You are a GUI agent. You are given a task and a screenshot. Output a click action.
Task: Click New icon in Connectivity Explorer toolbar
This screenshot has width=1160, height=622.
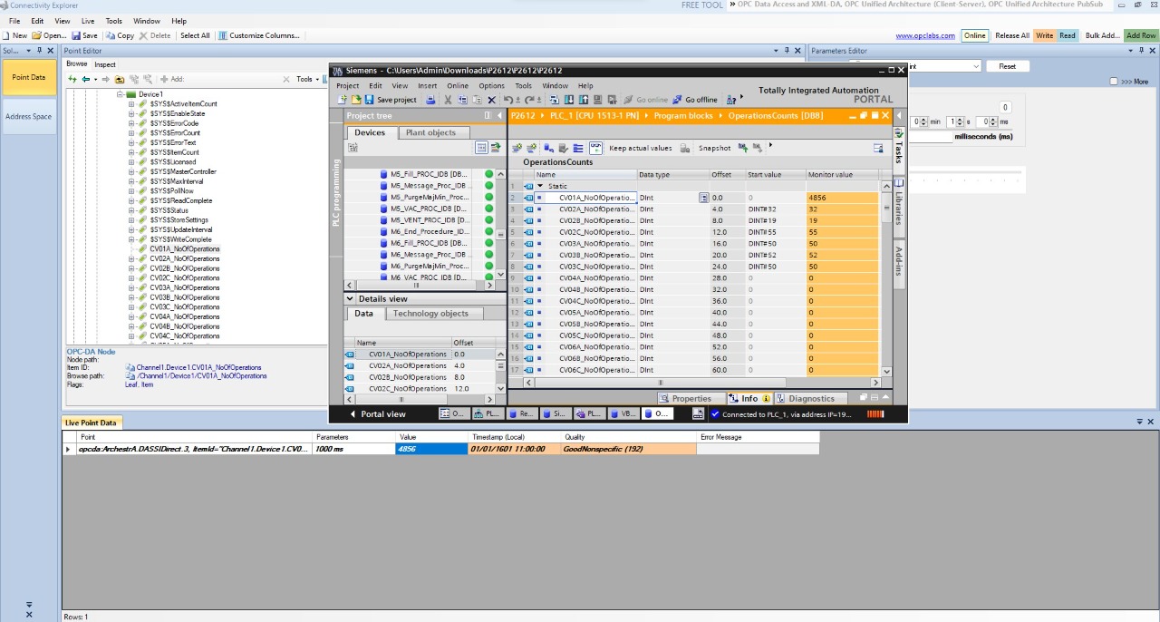click(x=7, y=35)
